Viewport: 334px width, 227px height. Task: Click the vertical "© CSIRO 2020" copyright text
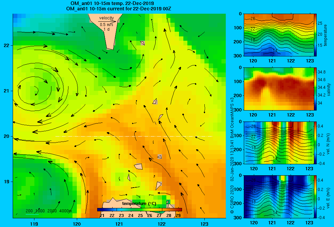coord(232,199)
